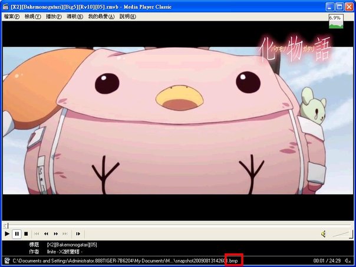Skip to next chapter button
This screenshot has width=356, height=267.
click(x=65, y=233)
